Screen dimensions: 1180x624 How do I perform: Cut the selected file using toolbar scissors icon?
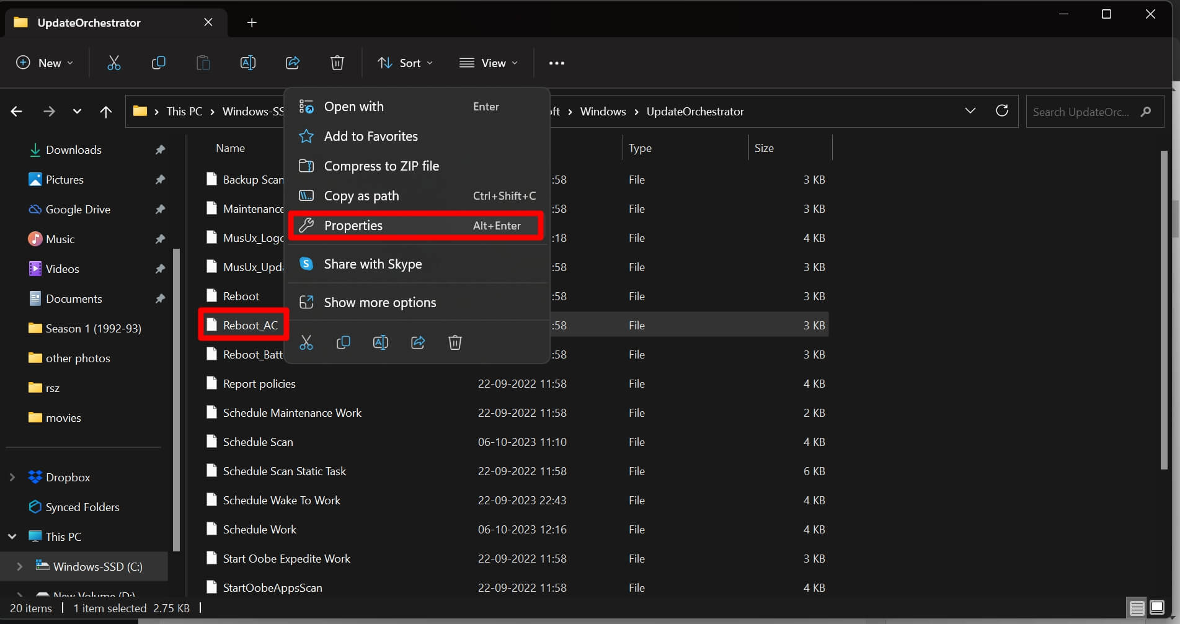(x=113, y=63)
